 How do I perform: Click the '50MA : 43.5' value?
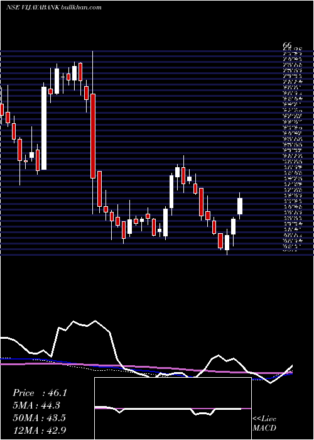point(39,418)
